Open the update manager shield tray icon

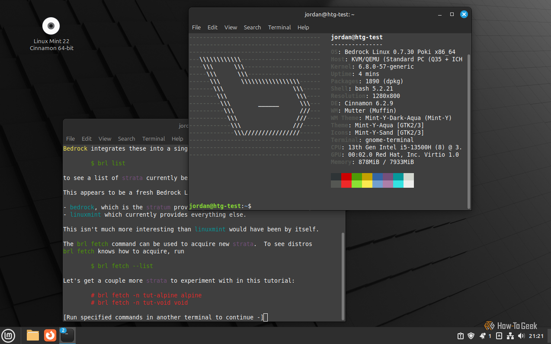(471, 336)
